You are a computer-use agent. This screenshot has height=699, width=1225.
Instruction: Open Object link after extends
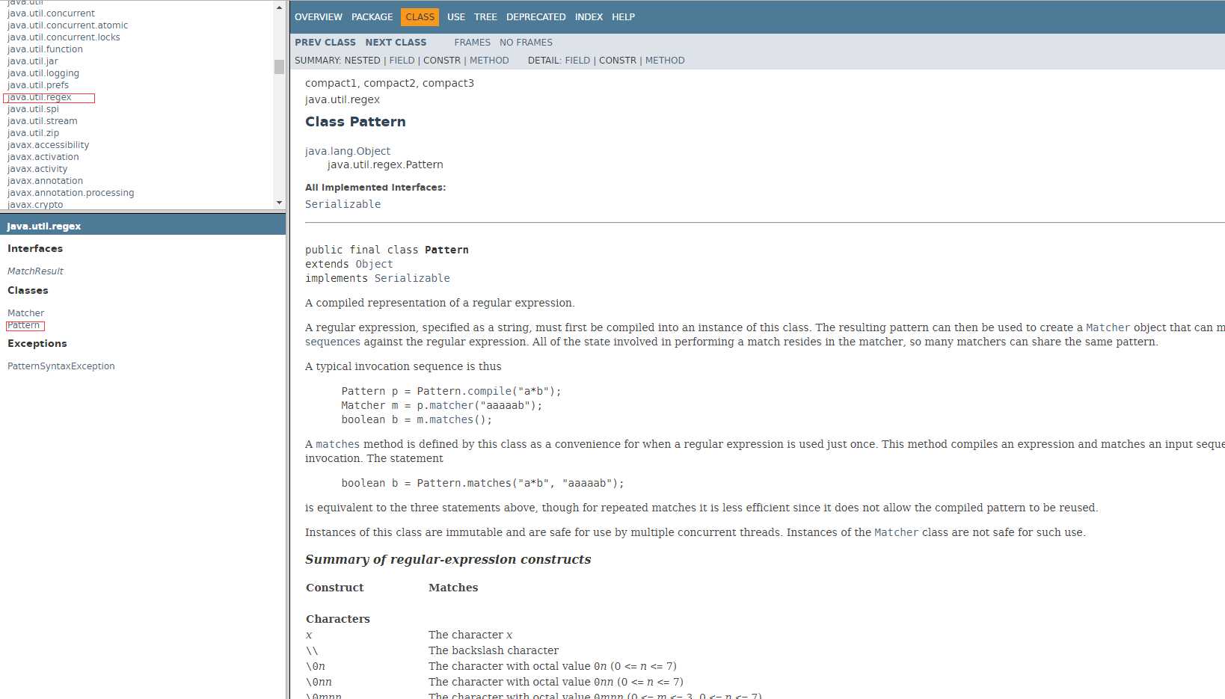[x=374, y=264]
